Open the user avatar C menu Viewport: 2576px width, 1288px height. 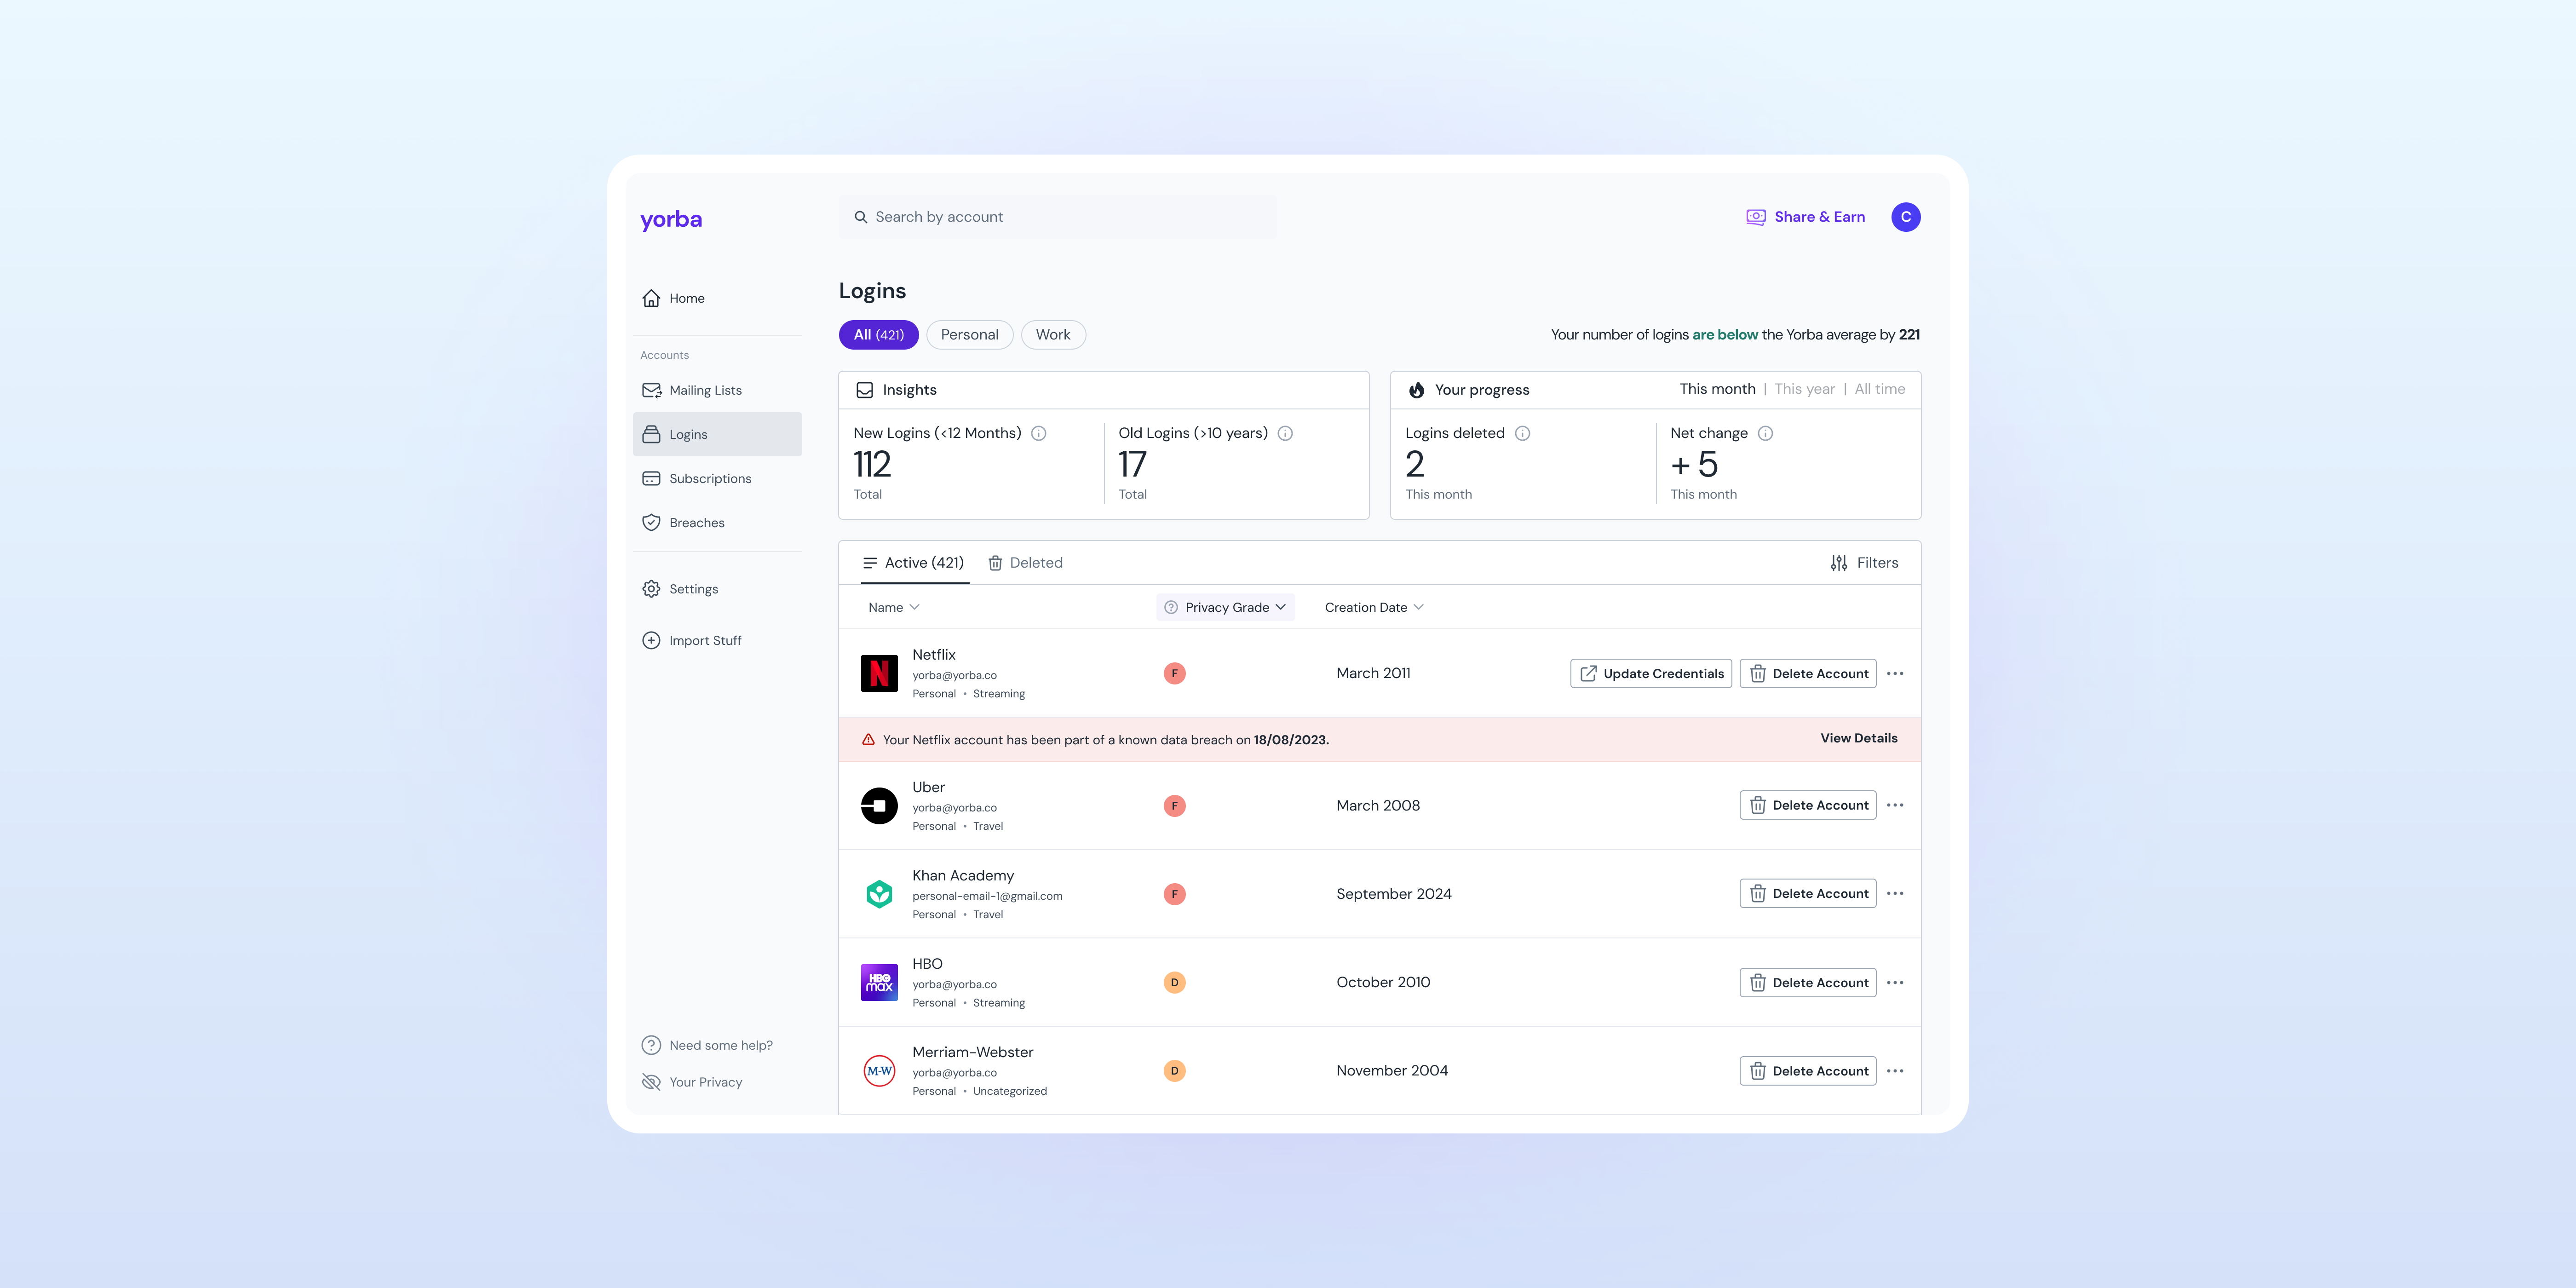[1905, 217]
